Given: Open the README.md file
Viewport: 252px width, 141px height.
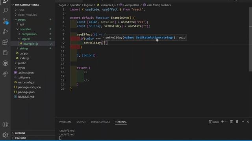Looking at the screenshot, I should tap(26, 97).
